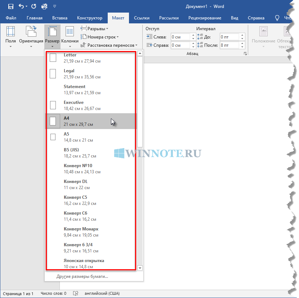Click the Число слов: 0 word count
This screenshot has width=299, height=298.
pos(54,293)
